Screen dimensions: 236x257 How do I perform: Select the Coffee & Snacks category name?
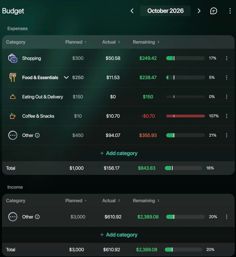[x=38, y=116]
